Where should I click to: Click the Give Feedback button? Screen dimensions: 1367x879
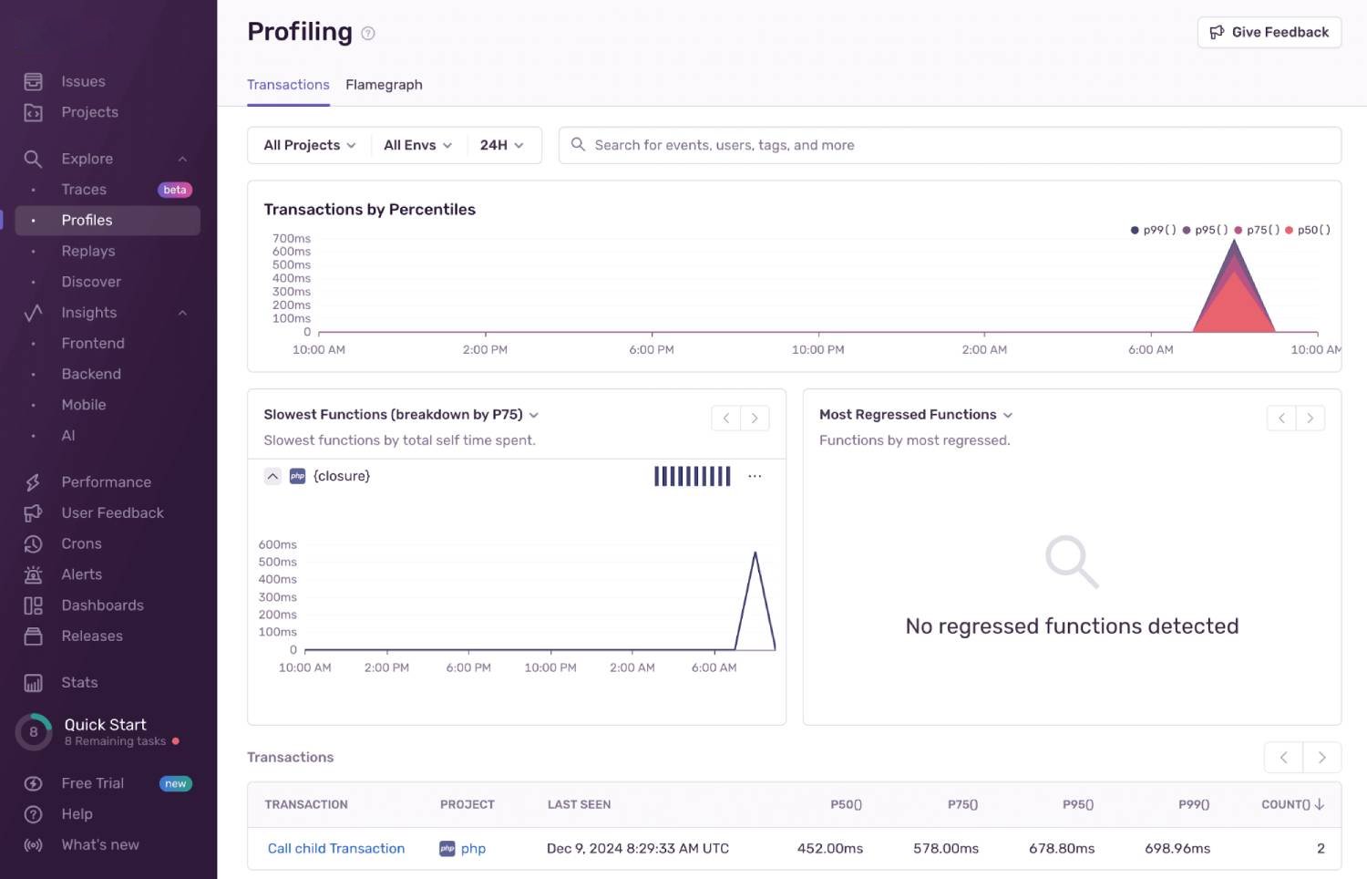(x=1269, y=32)
